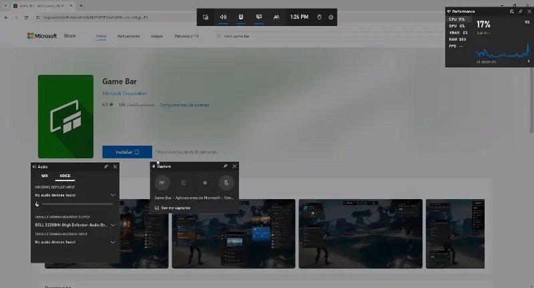Open the browser tab list dropdown

click(5, 5)
